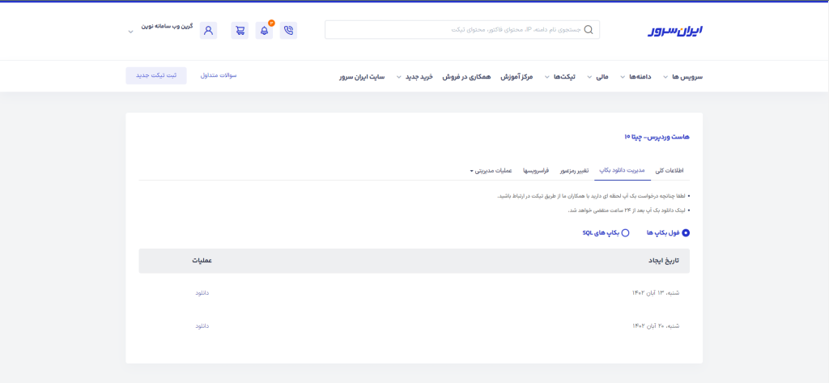Open the مالی dropdown menu
Image resolution: width=829 pixels, height=383 pixels.
tap(595, 76)
